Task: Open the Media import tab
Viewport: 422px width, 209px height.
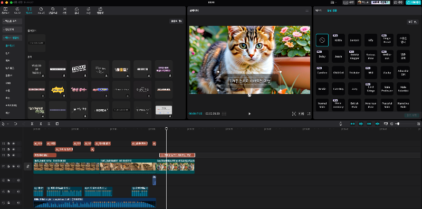Action: [x=5, y=11]
